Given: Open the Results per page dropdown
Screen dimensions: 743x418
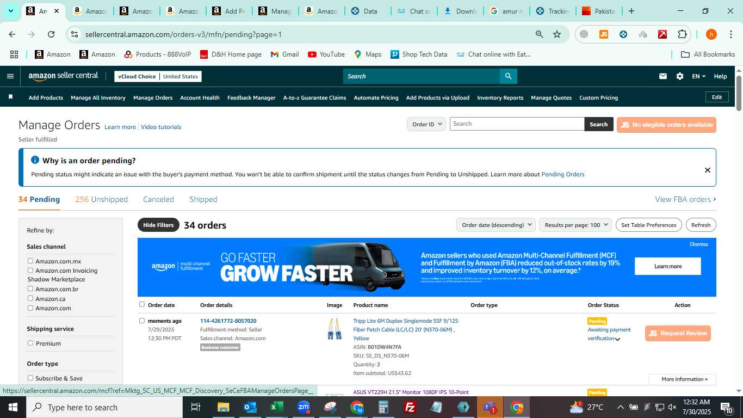Looking at the screenshot, I should [x=575, y=225].
